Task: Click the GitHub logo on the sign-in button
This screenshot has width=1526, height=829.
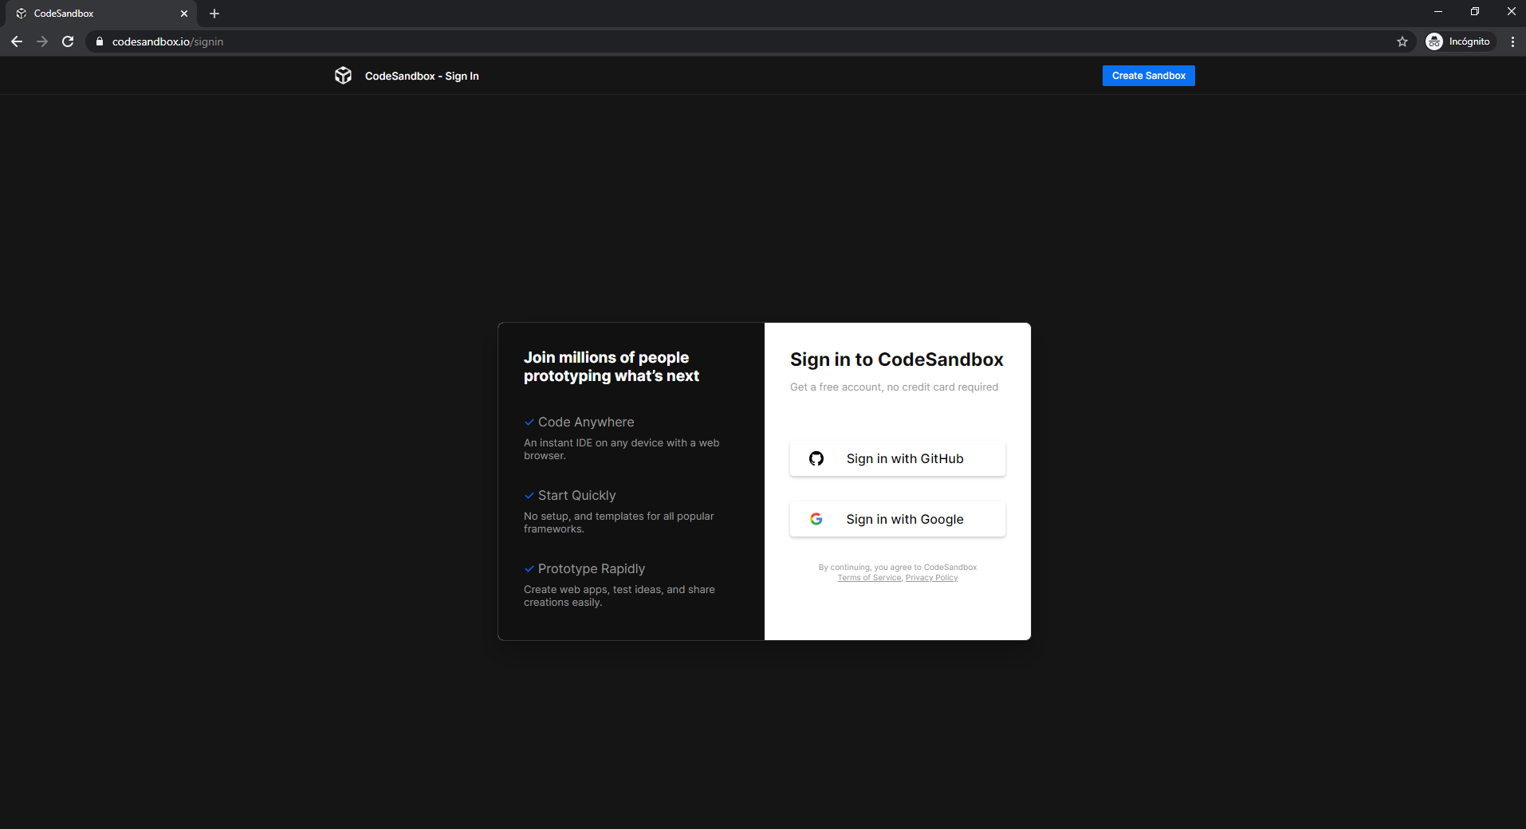Action: click(817, 458)
